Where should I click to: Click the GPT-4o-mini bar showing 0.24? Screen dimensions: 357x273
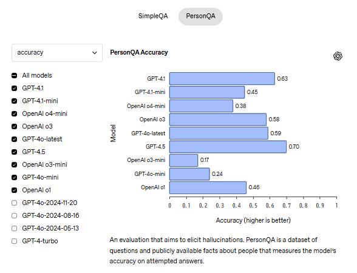pyautogui.click(x=189, y=174)
